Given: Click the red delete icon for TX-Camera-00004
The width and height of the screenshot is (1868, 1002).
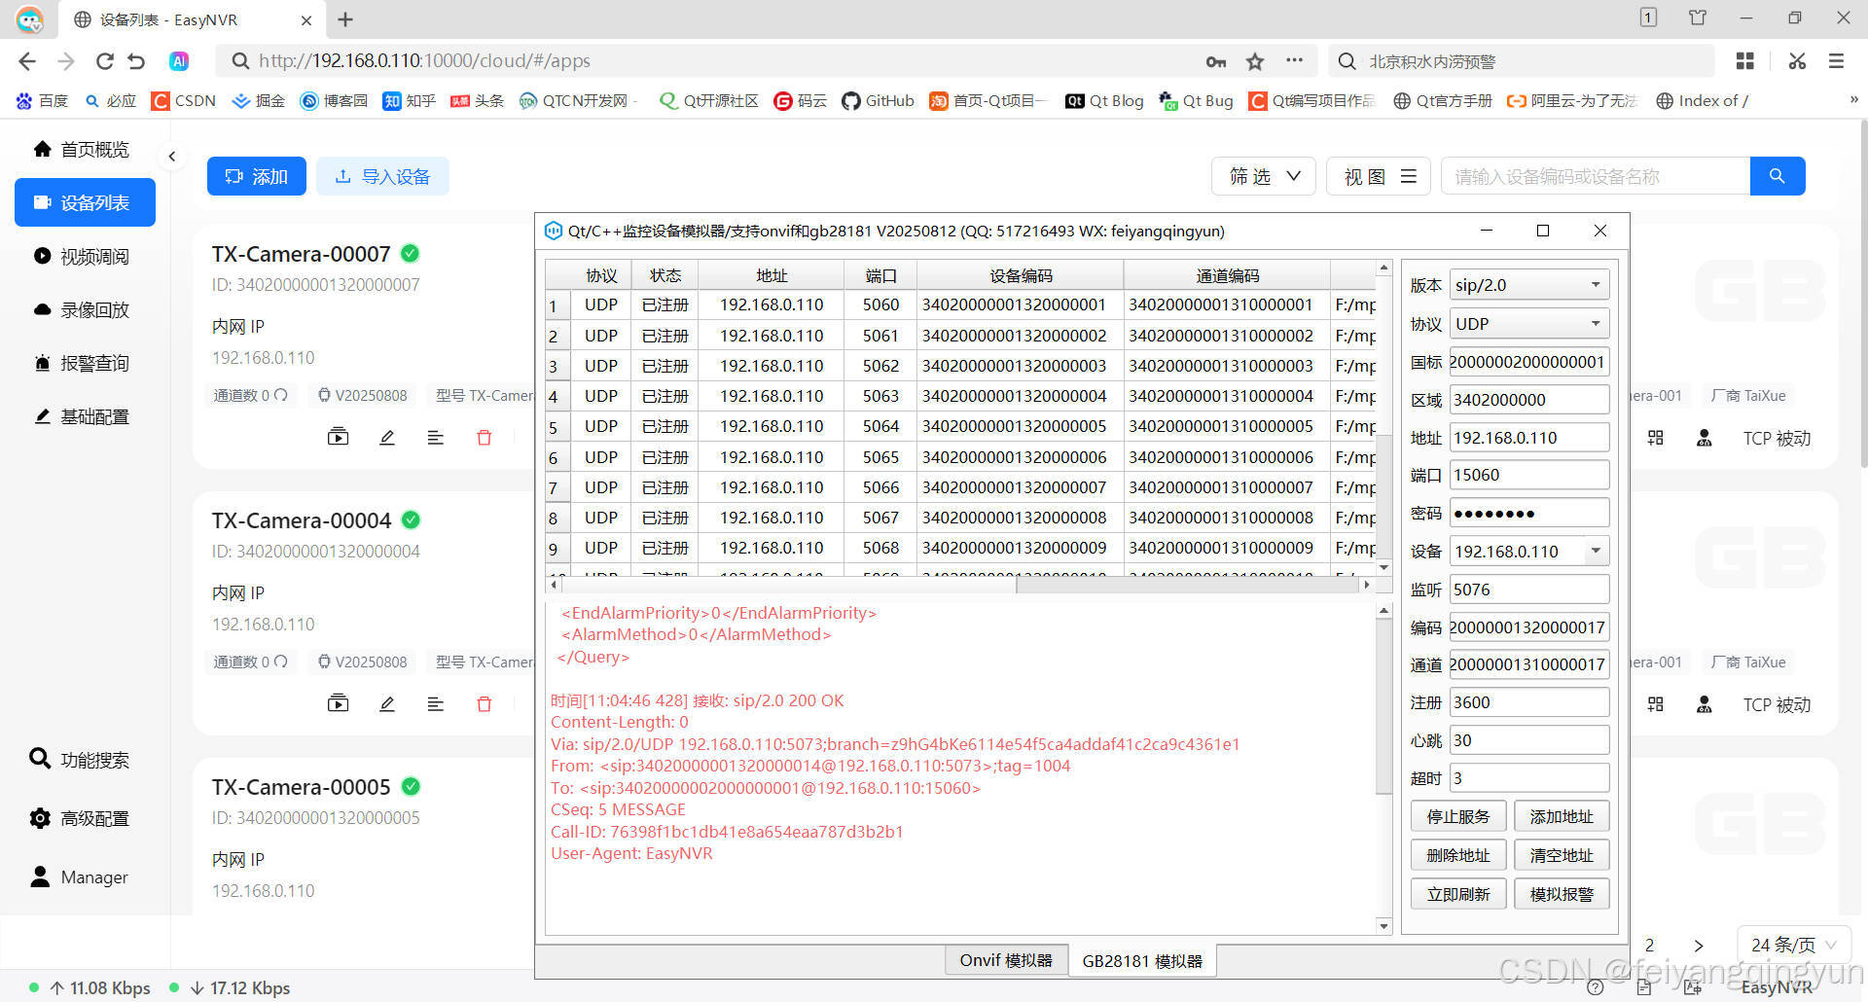Looking at the screenshot, I should pos(485,703).
